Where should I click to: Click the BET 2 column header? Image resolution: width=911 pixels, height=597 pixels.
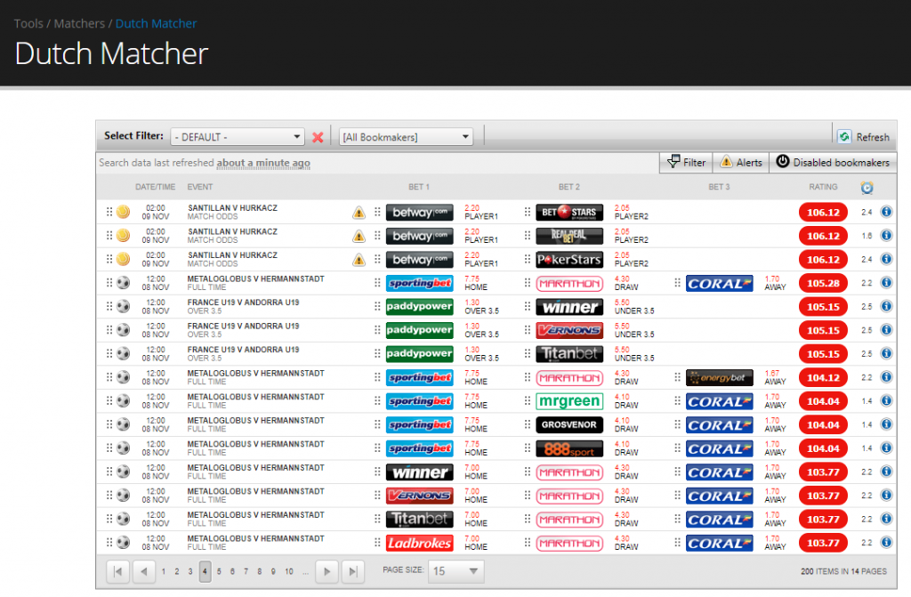point(569,187)
